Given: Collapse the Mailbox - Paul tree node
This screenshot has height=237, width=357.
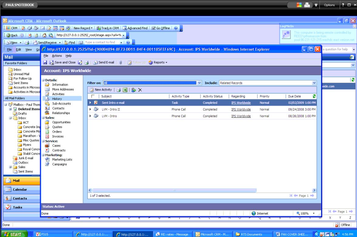Looking at the screenshot, I should (5, 104).
